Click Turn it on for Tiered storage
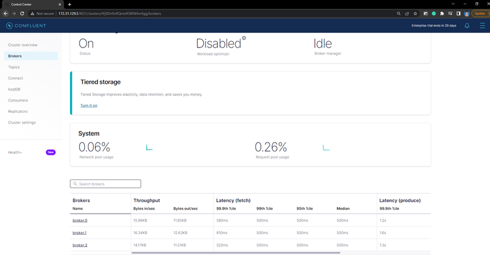 coord(88,106)
